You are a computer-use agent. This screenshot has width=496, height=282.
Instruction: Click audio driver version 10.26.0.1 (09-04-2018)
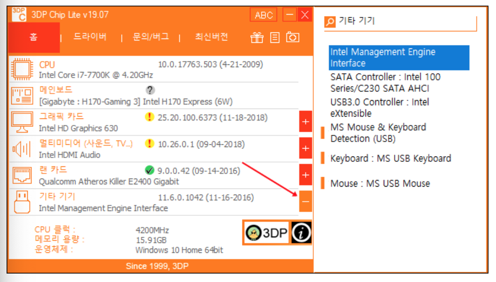(x=201, y=144)
